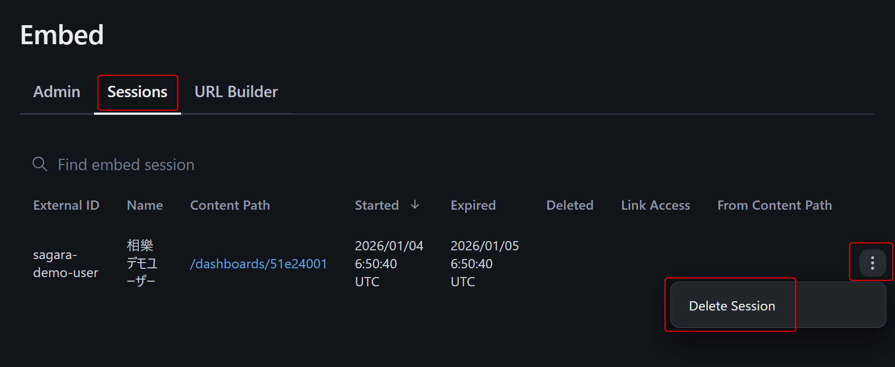
Task: Open the /dashboards/51e24001 link
Action: [x=258, y=264]
